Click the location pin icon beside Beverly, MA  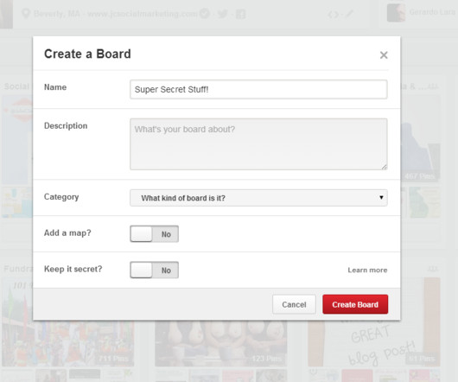(26, 14)
